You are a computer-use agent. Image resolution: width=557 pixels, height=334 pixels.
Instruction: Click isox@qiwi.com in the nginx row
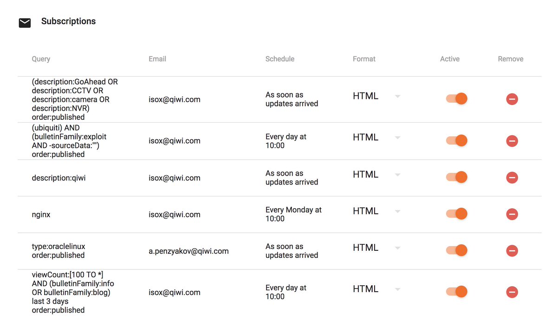(x=175, y=215)
